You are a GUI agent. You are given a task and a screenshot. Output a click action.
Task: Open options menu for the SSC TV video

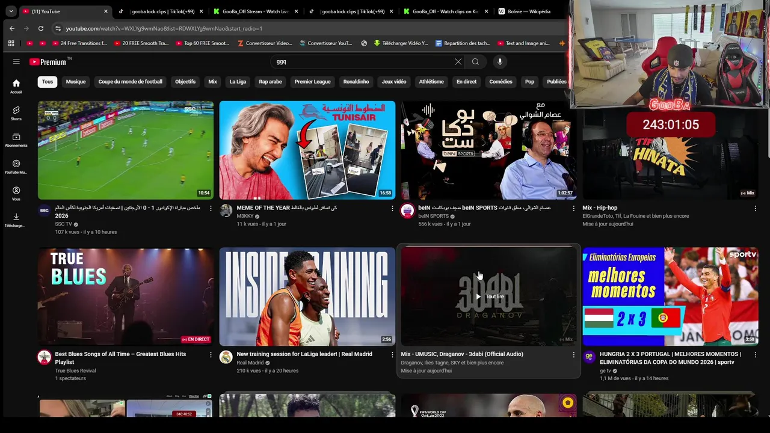211,208
